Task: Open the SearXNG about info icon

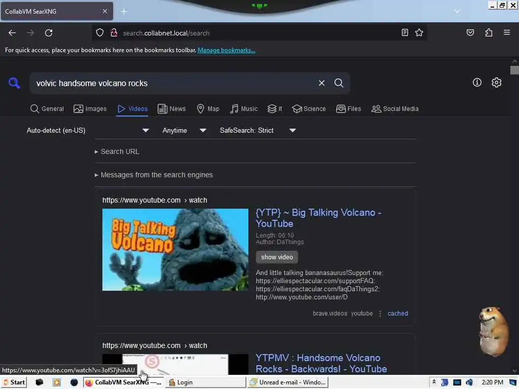Action: pyautogui.click(x=476, y=83)
